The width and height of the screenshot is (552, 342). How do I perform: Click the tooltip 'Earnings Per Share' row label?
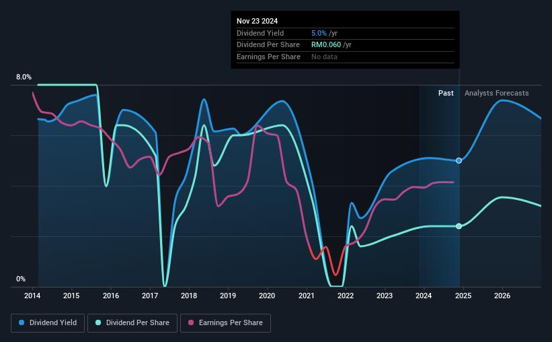tap(269, 57)
